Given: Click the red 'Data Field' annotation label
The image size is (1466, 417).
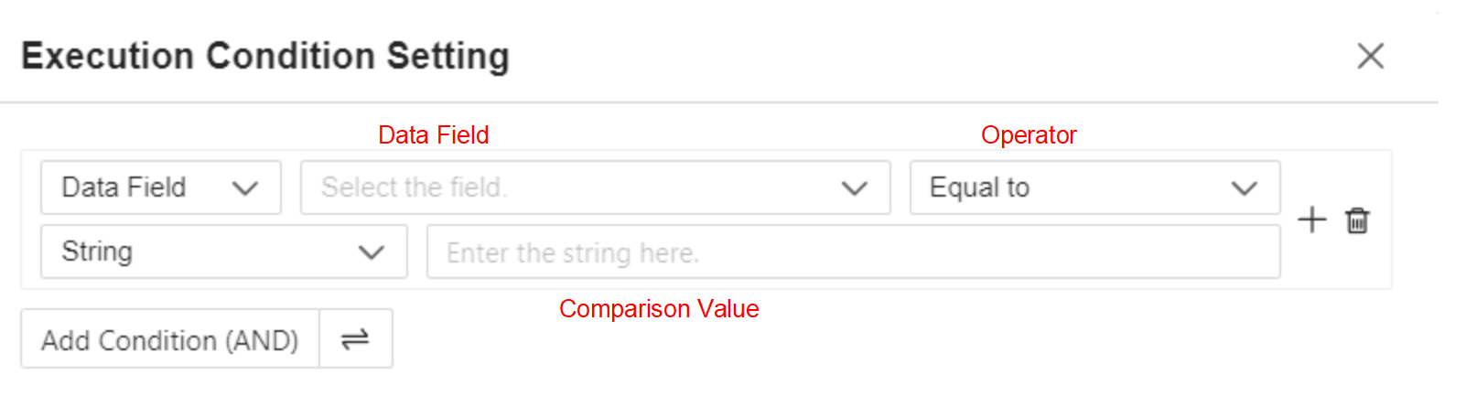Looking at the screenshot, I should coord(434,135).
